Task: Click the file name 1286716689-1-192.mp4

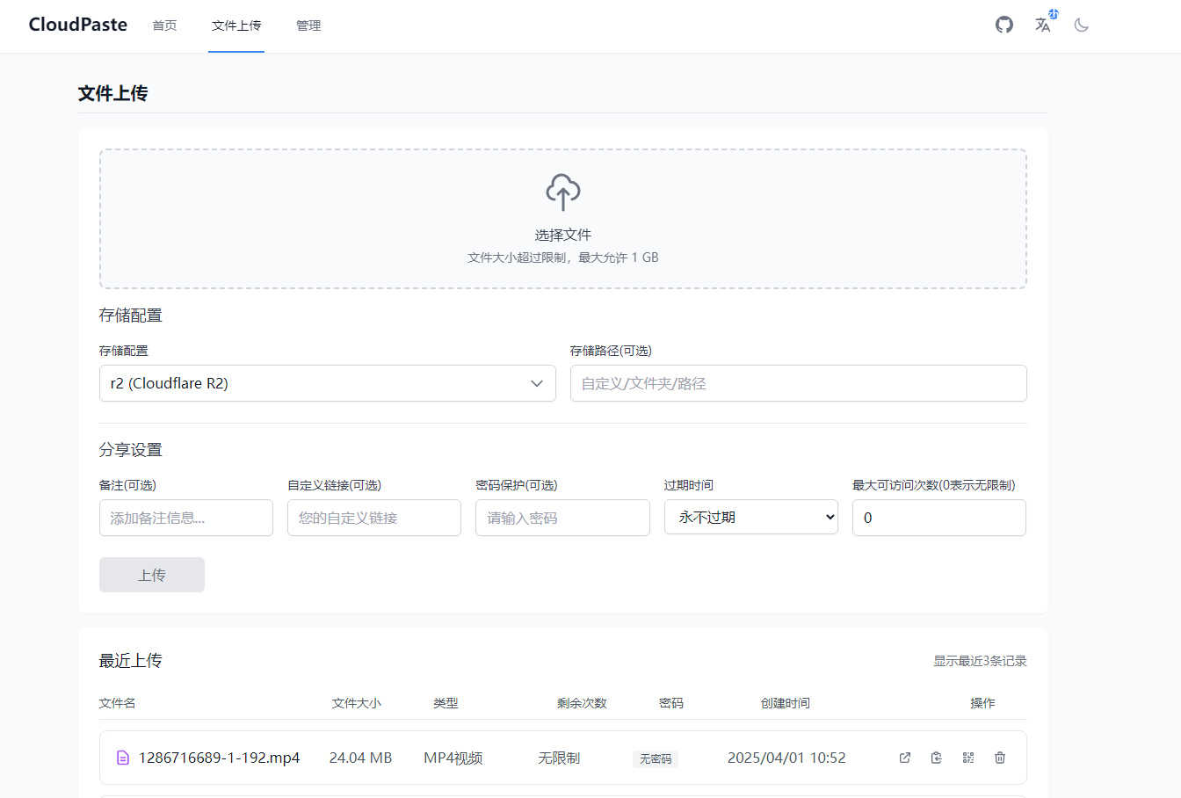Action: coord(220,758)
